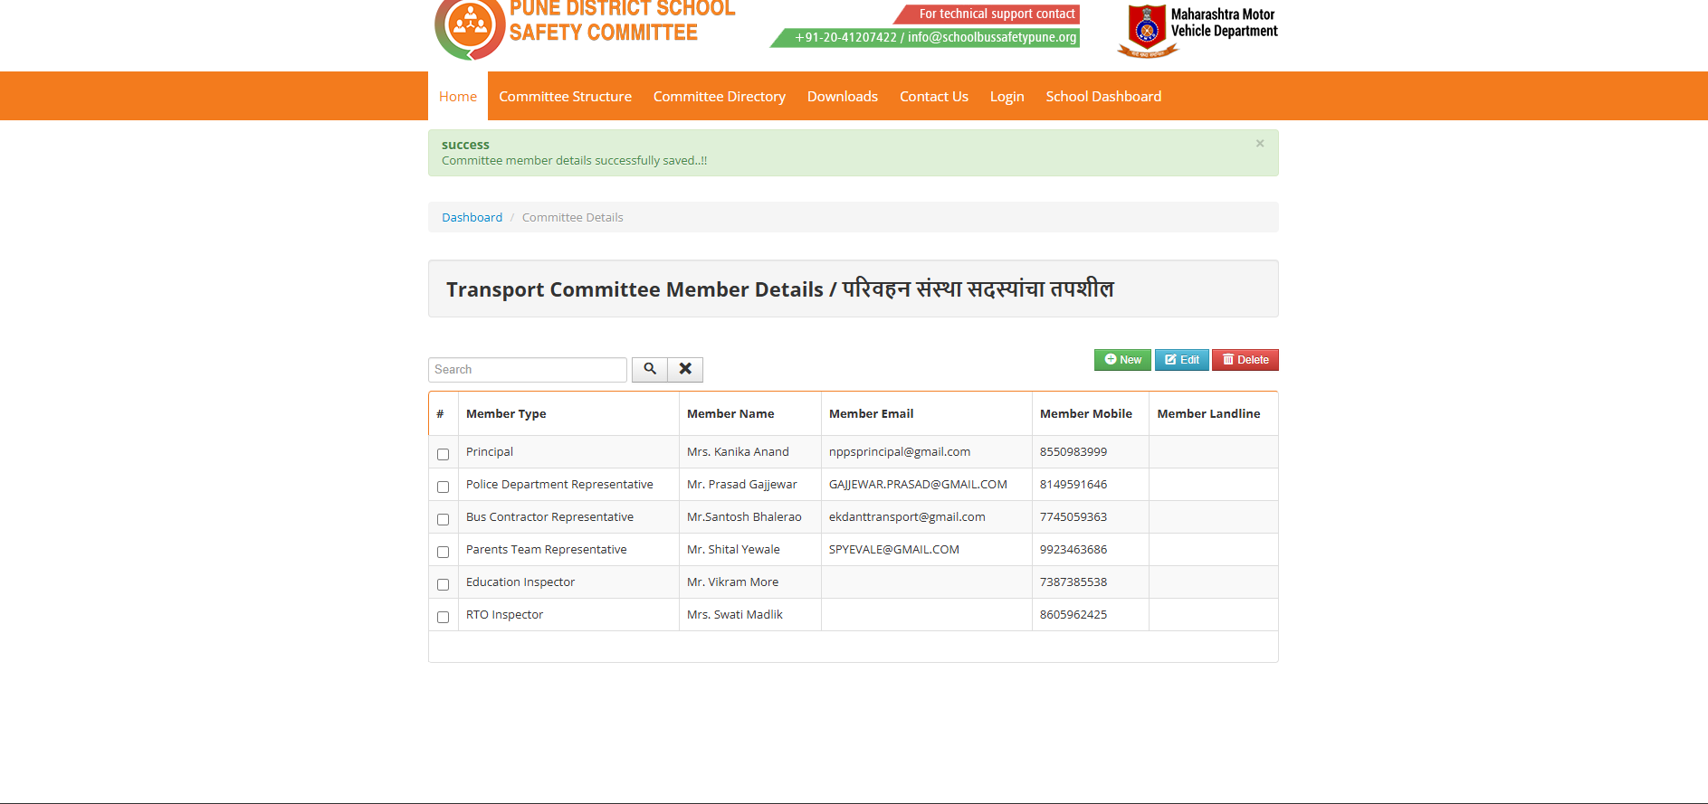Screen dimensions: 1708x804
Task: Click email nppsprincipal@gmail.com
Action: tap(900, 451)
